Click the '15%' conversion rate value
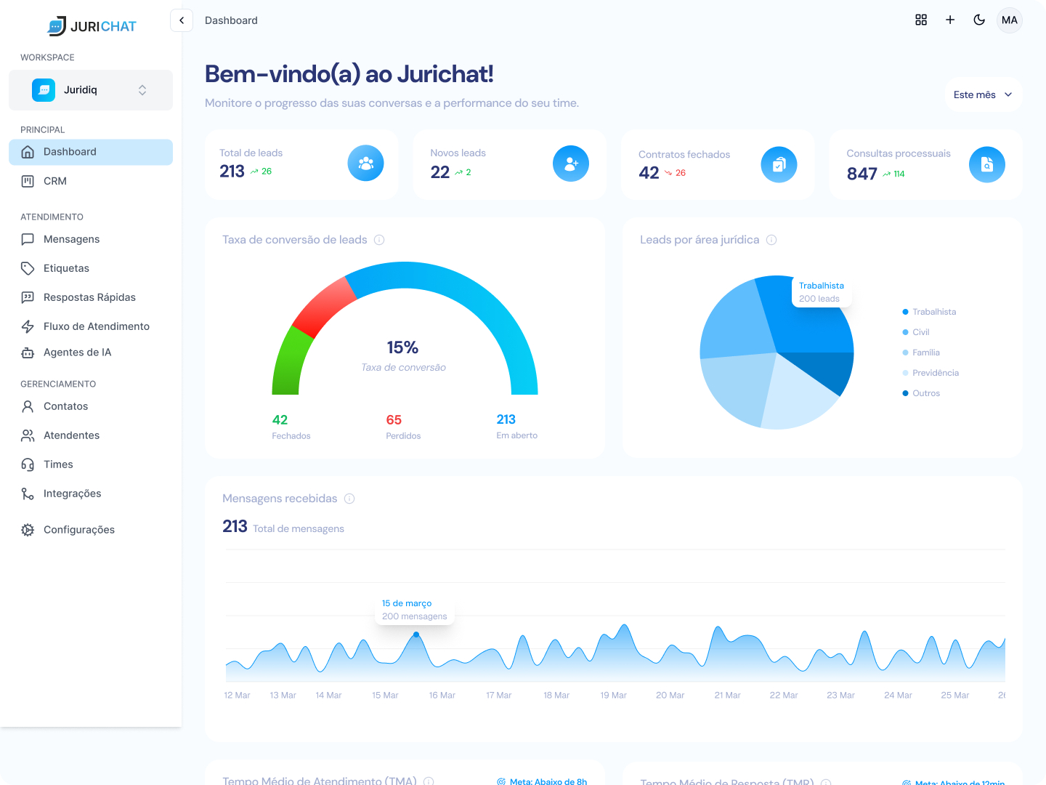This screenshot has width=1046, height=785. [402, 347]
